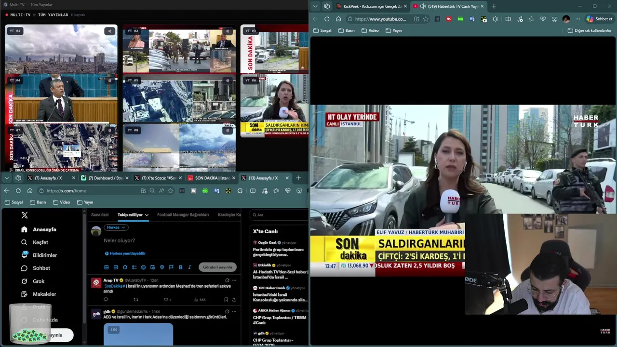Image resolution: width=617 pixels, height=347 pixels.
Task: Reply to the Arap TV post
Action: point(106,300)
